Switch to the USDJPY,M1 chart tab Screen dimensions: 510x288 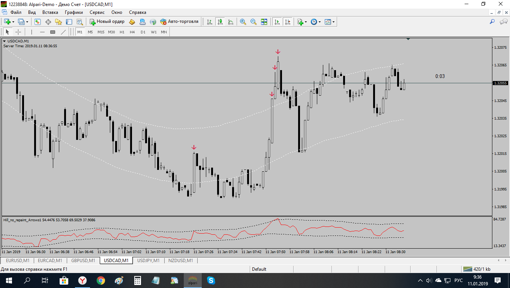148,260
